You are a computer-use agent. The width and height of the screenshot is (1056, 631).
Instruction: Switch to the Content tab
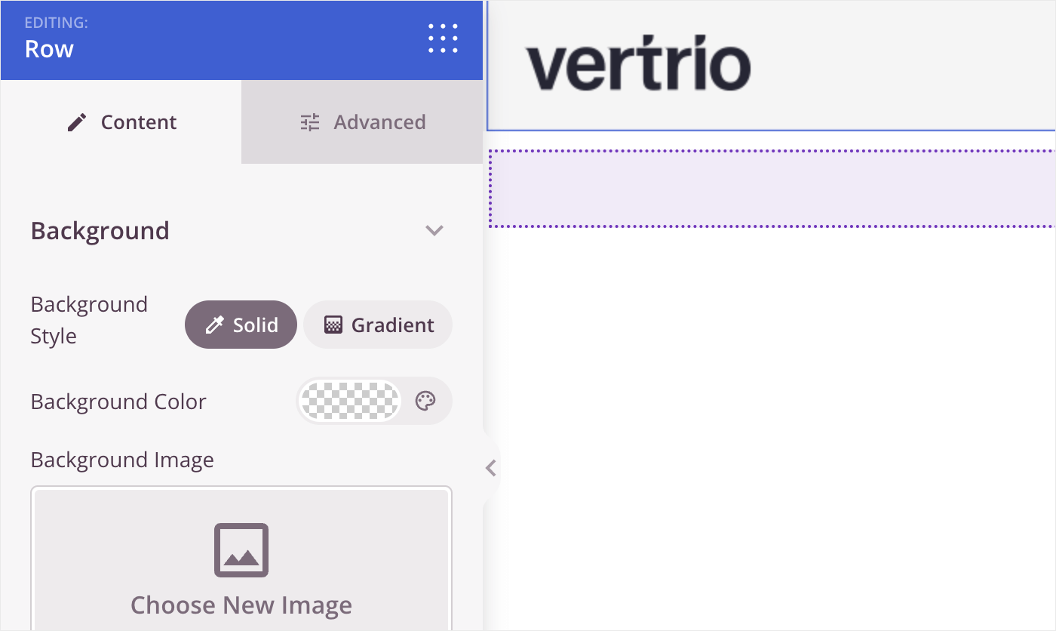coord(121,122)
